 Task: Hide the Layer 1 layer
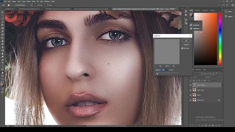click(191, 95)
